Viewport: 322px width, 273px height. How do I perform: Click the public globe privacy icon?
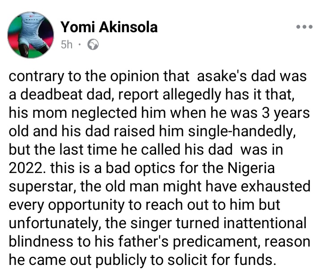click(93, 45)
